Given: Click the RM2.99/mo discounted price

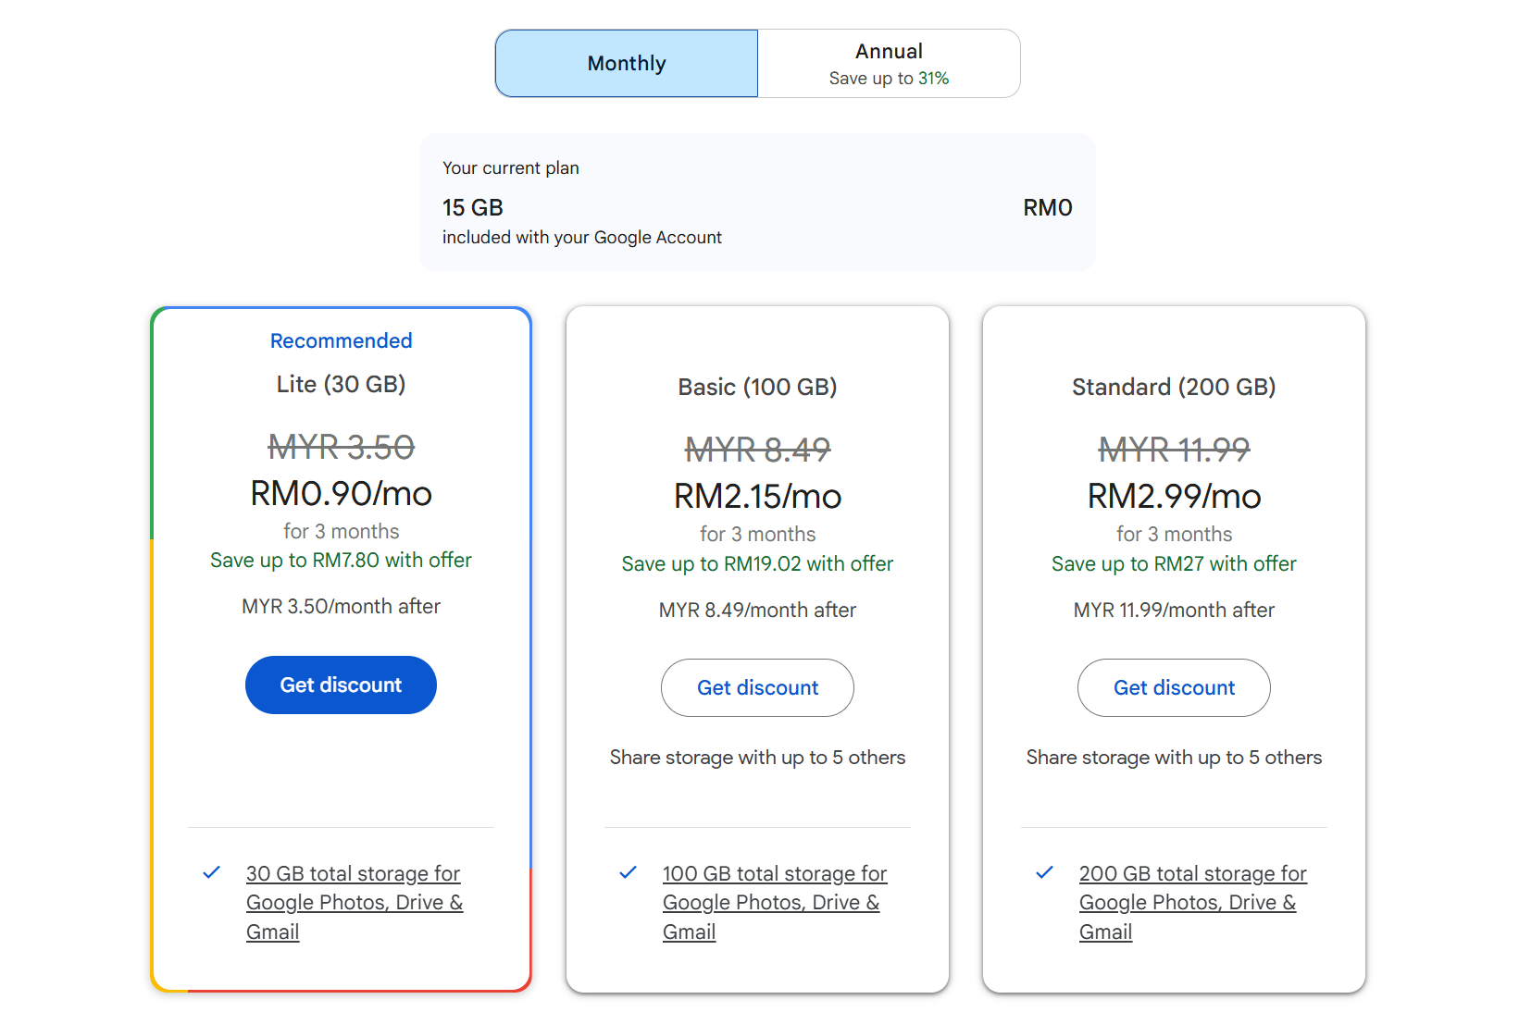Looking at the screenshot, I should tap(1174, 497).
